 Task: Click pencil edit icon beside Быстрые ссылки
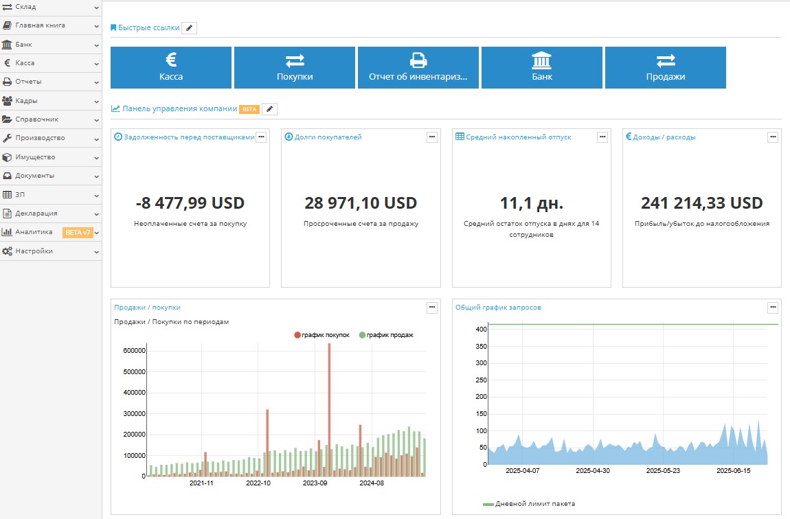coord(190,28)
